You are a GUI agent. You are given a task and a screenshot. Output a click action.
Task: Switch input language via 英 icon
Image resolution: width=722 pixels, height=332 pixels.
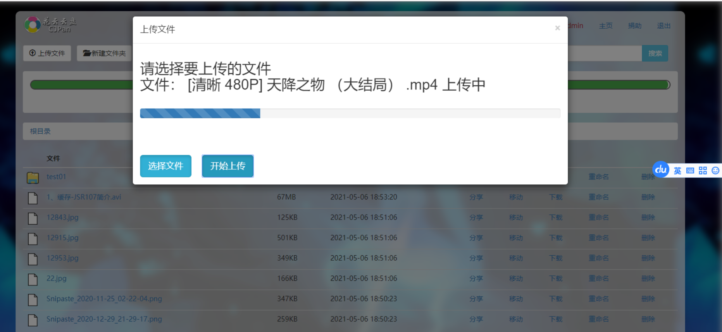click(x=677, y=171)
